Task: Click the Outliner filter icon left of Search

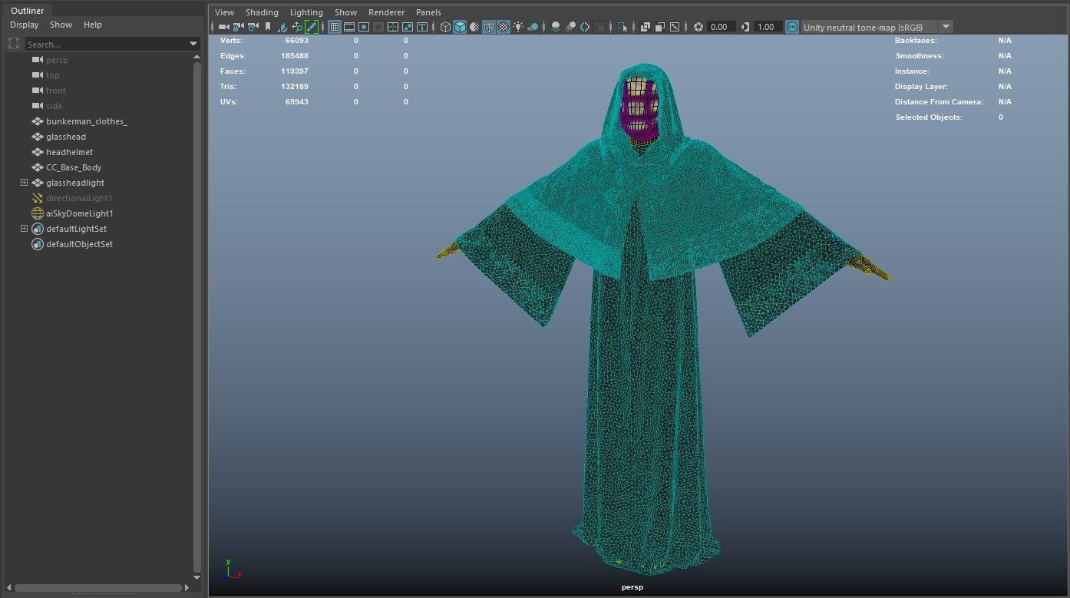Action: pos(14,44)
